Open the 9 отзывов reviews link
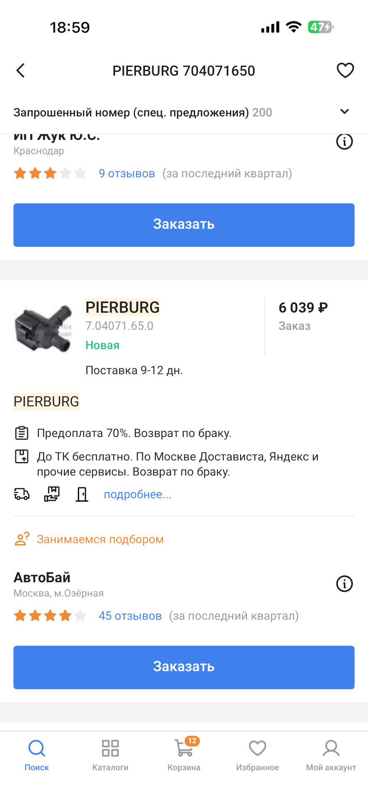 pos(127,174)
